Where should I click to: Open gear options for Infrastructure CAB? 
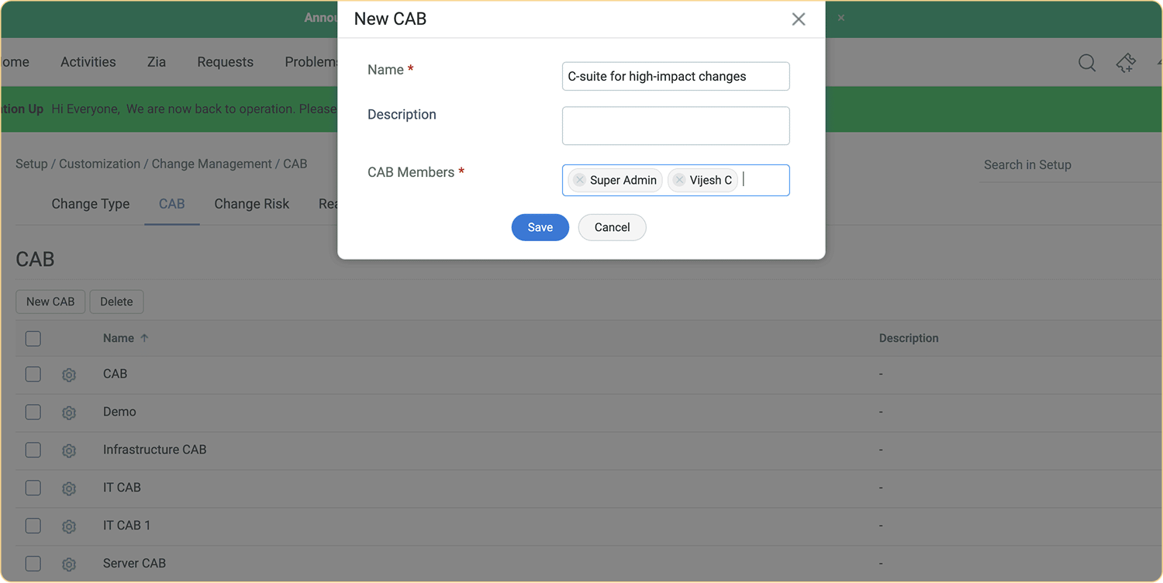click(68, 450)
